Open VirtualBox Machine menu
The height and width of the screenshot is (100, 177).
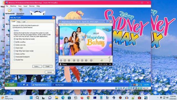(x=13, y=6)
